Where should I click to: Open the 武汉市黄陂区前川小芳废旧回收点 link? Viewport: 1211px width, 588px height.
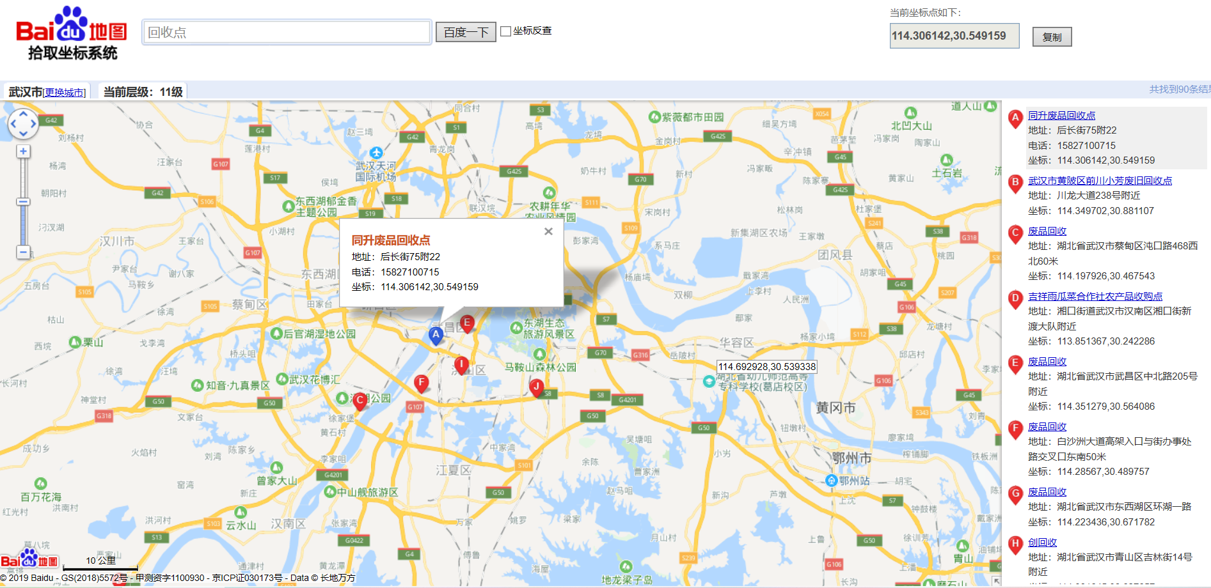[x=1100, y=181]
